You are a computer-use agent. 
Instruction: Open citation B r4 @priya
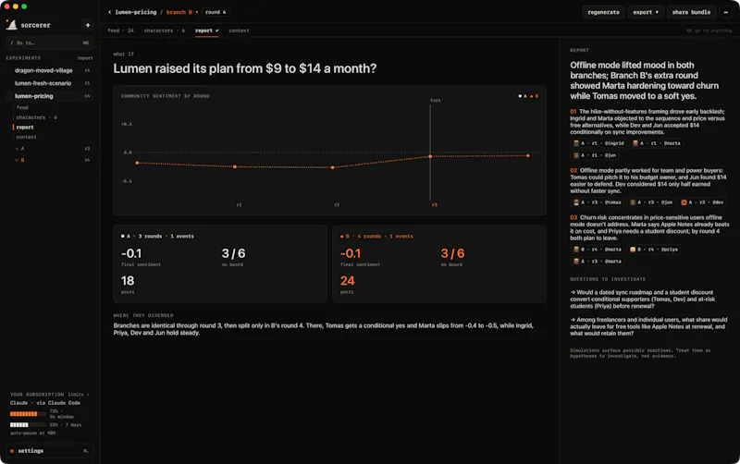(654, 250)
